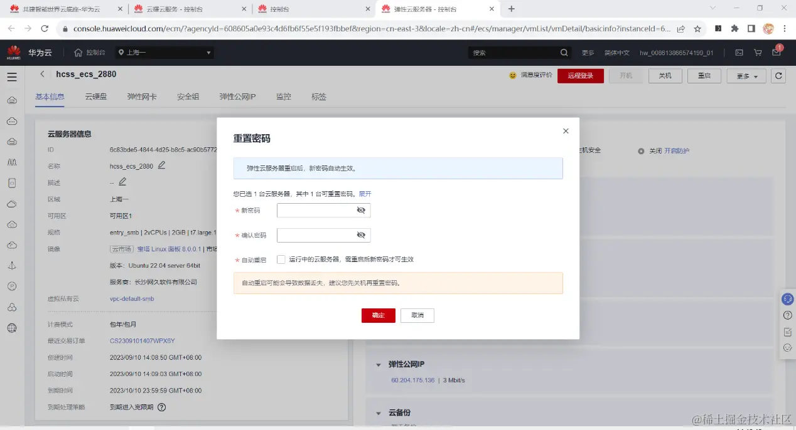Collapse the 弹性公网IP section
The width and height of the screenshot is (796, 430).
coord(378,364)
